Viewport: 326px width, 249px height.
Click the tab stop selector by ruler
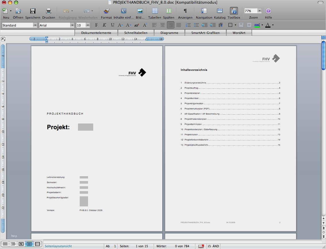point(3,39)
